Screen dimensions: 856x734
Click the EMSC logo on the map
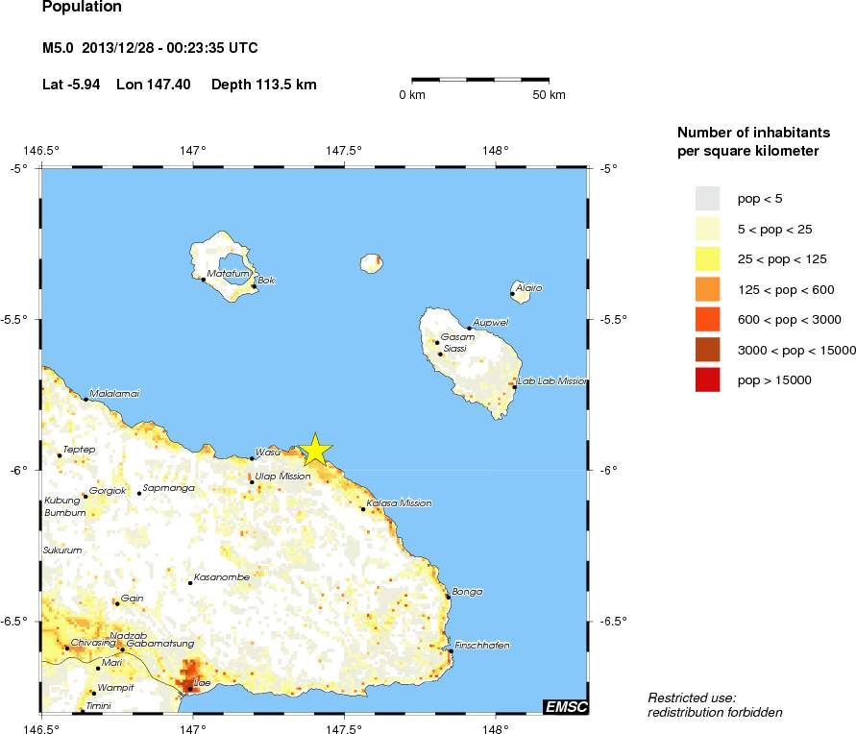[x=565, y=707]
